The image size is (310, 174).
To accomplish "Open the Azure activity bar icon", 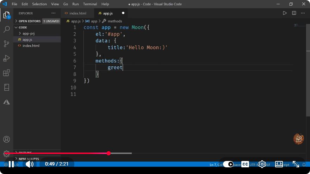I will [x=7, y=102].
